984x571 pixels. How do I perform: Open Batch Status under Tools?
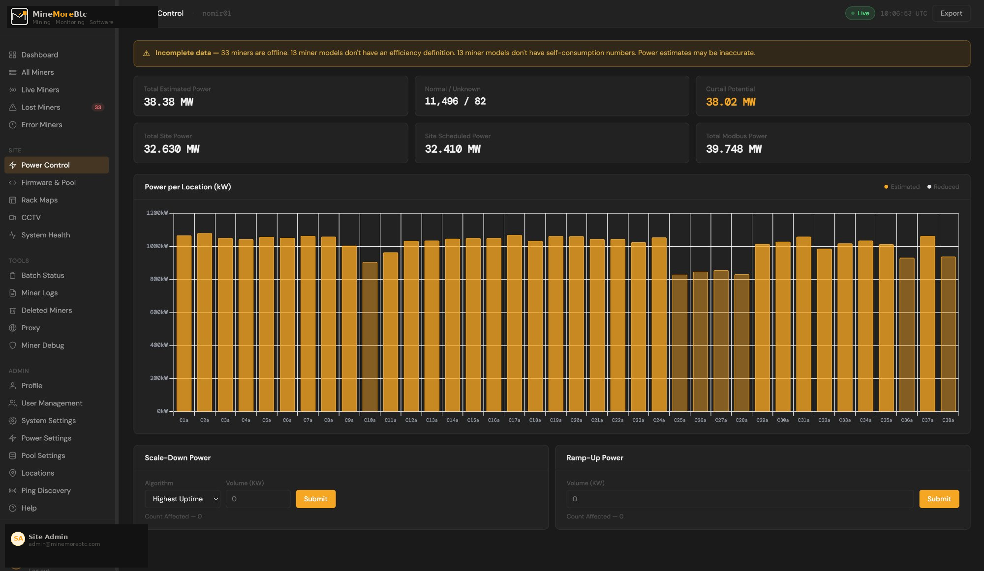coord(43,275)
